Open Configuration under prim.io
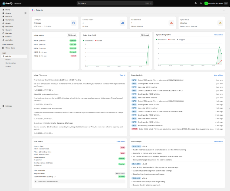This screenshot has width=230, height=191. click(11, 63)
